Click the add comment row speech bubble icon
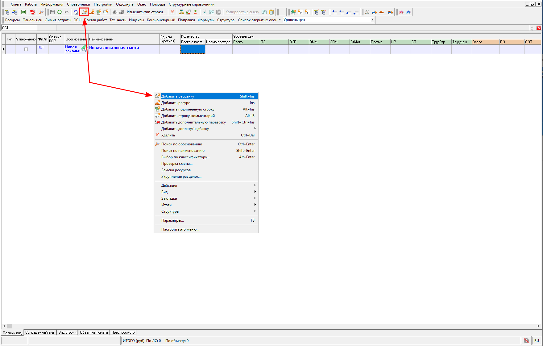Image resolution: width=543 pixels, height=346 pixels. [x=106, y=12]
